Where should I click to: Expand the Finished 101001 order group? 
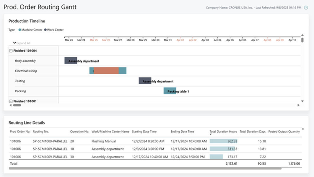[x=11, y=101]
